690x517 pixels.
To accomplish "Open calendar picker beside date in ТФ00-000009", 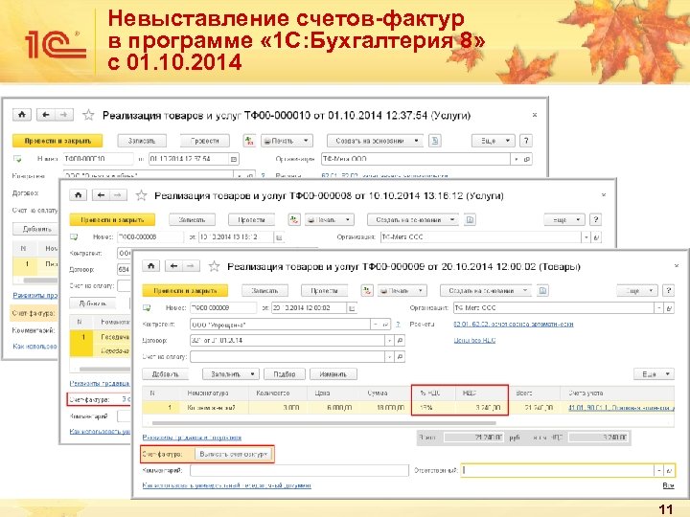I will click(352, 308).
